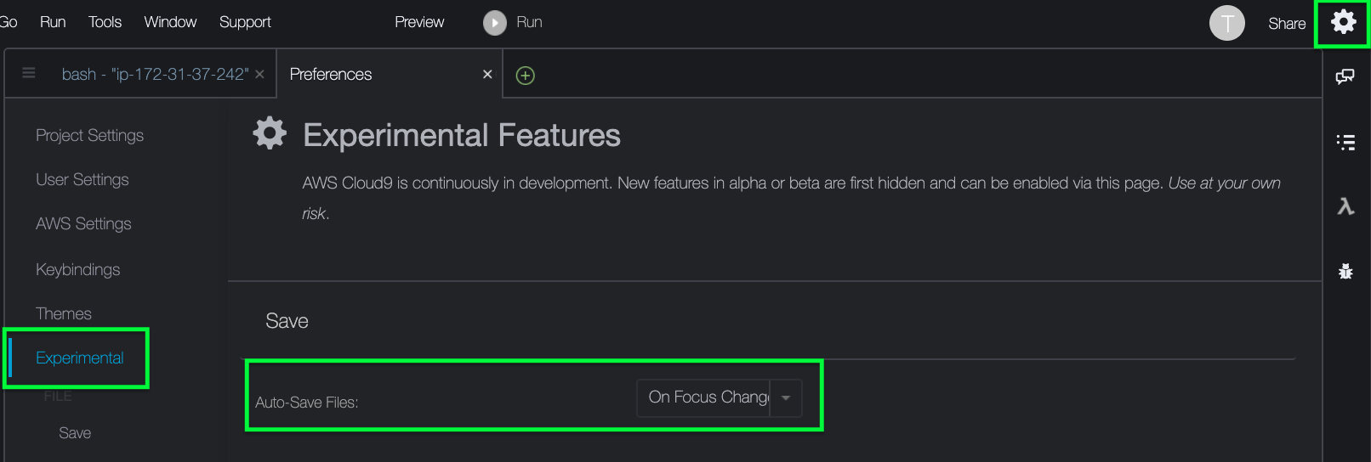This screenshot has height=462, width=1371.
Task: Click the Auto-Save Files label
Action: (306, 403)
